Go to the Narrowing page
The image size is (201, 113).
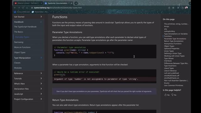(19, 42)
